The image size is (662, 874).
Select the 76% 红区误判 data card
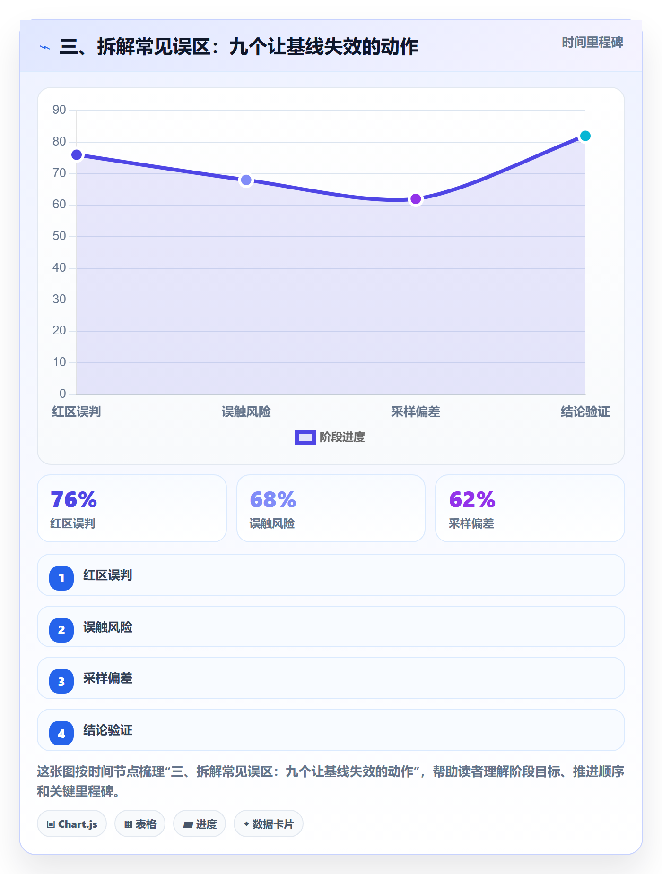132,508
